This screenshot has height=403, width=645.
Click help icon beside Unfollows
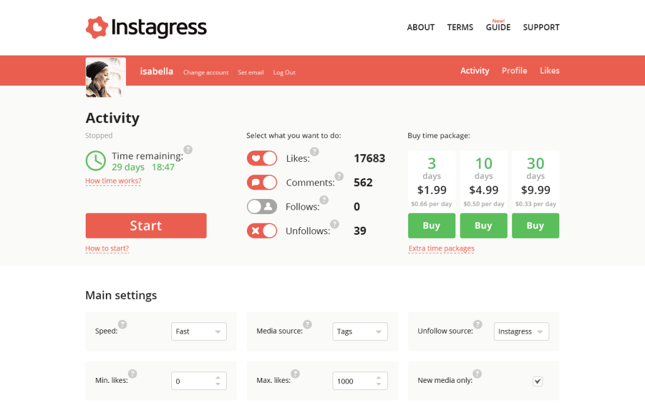tap(335, 224)
